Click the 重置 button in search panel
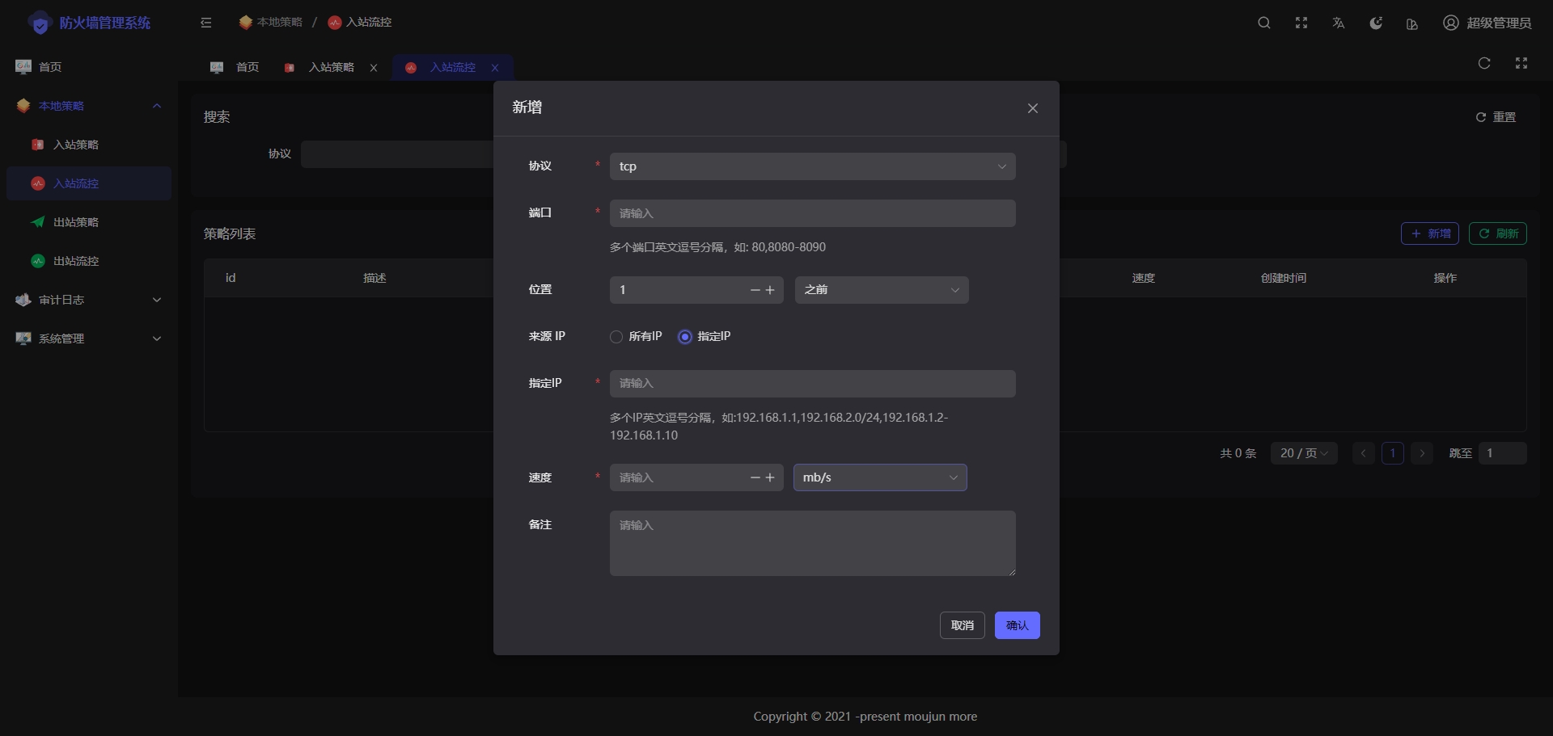Image resolution: width=1553 pixels, height=736 pixels. pyautogui.click(x=1496, y=117)
